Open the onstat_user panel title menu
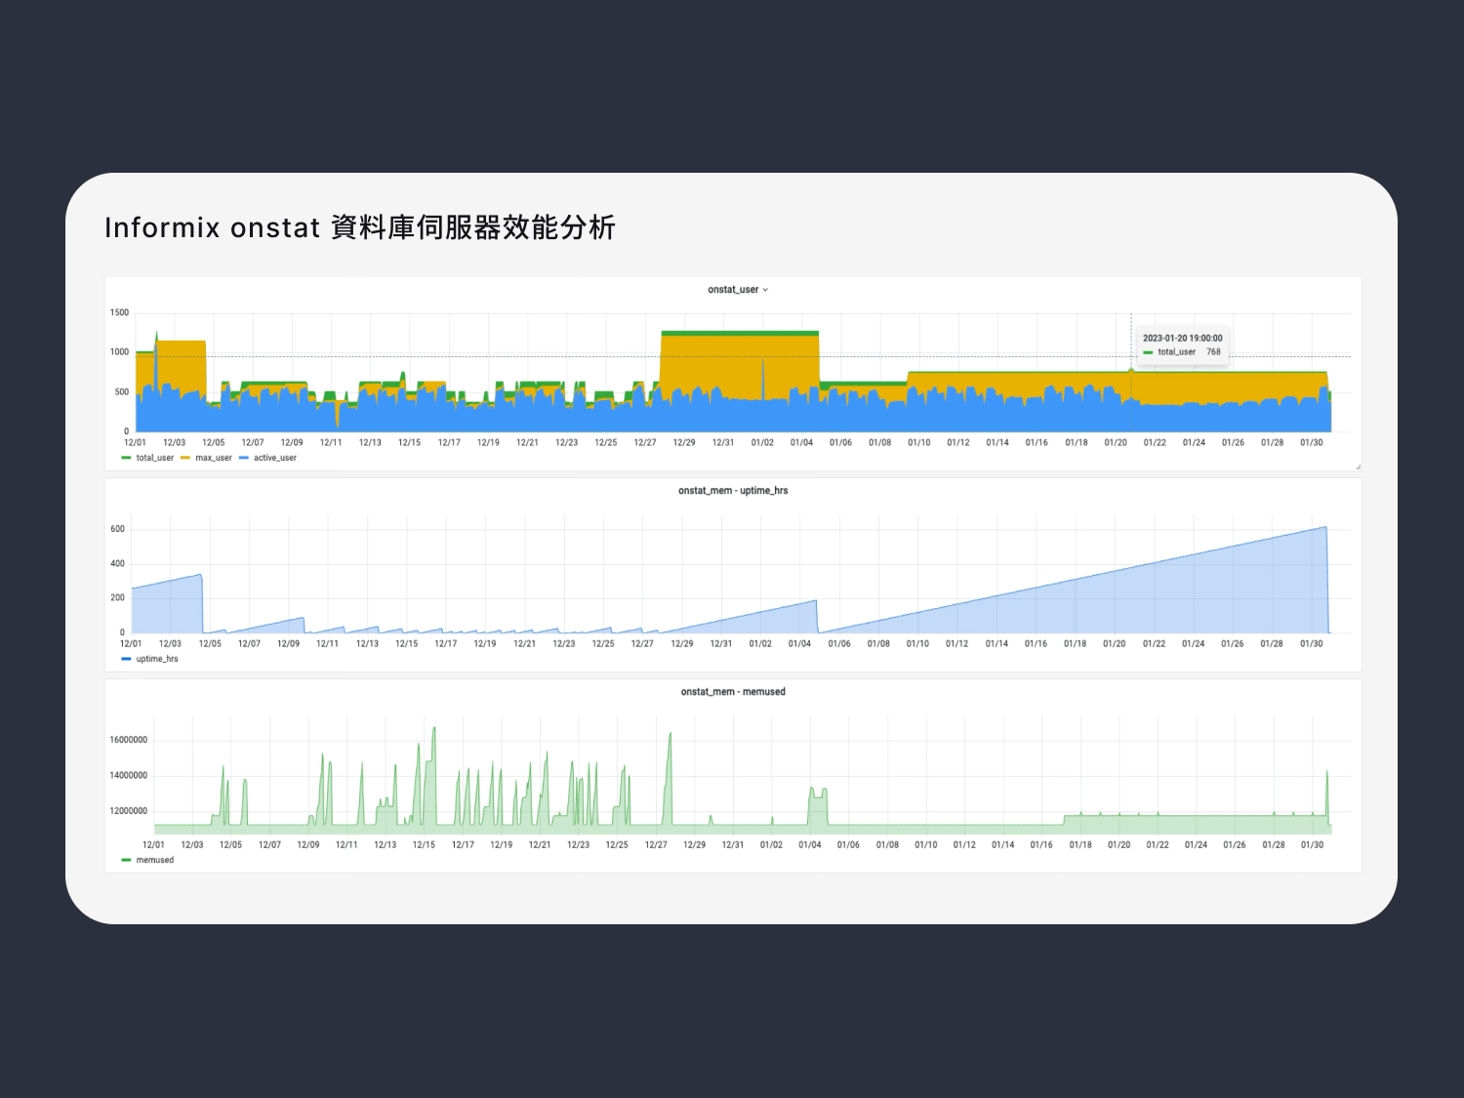The image size is (1464, 1098). coord(733,290)
